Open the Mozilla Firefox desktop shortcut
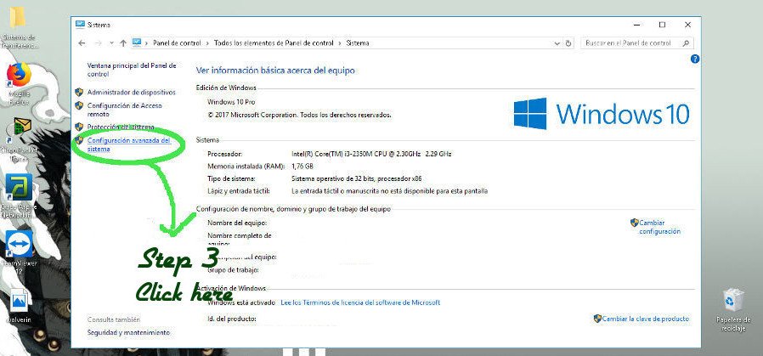Image resolution: width=763 pixels, height=356 pixels. tap(19, 75)
